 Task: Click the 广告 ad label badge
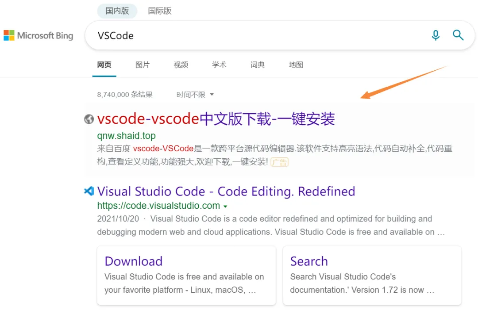[x=279, y=162]
